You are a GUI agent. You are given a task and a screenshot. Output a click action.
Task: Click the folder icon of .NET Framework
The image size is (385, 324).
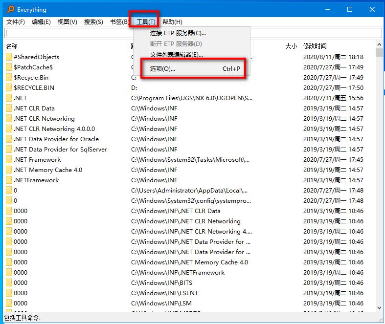[9, 160]
